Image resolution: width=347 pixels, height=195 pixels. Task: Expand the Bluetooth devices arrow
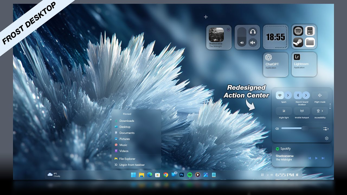[306, 95]
